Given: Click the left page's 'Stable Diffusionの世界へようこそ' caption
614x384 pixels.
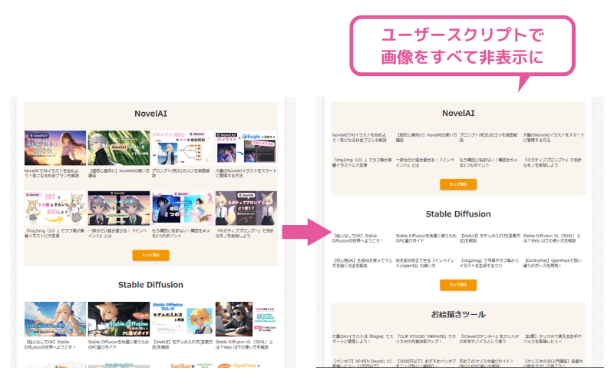Looking at the screenshot, I should (x=50, y=344).
